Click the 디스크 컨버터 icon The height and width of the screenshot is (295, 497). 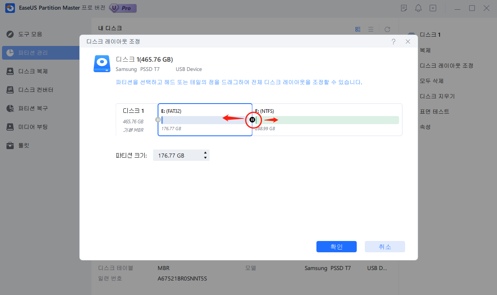click(10, 90)
